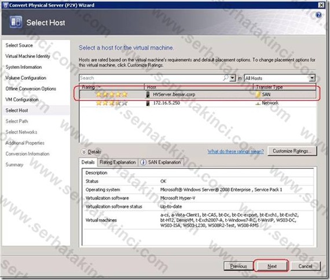Viewport: 330px width, 280px height.
Task: Click the Conversion Information step
Action: point(27,154)
